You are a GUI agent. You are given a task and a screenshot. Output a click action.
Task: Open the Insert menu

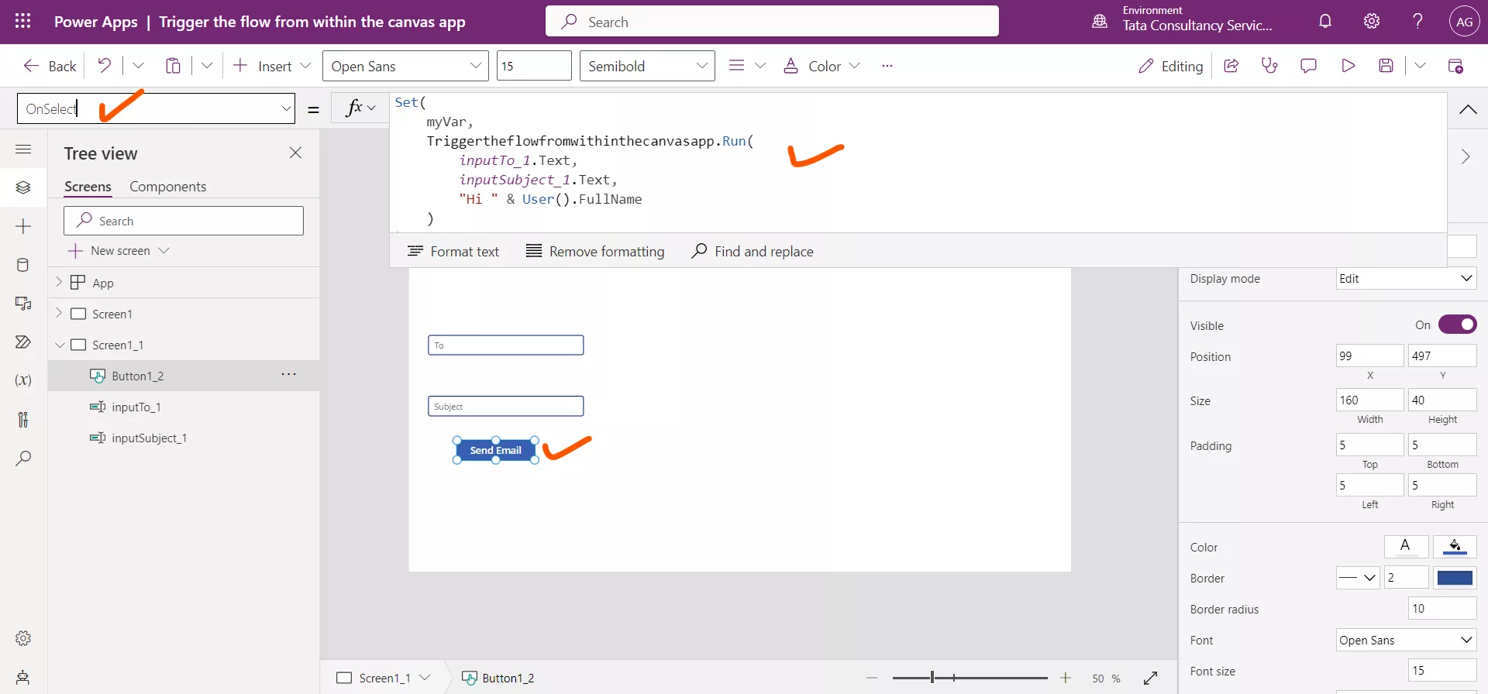pos(271,66)
